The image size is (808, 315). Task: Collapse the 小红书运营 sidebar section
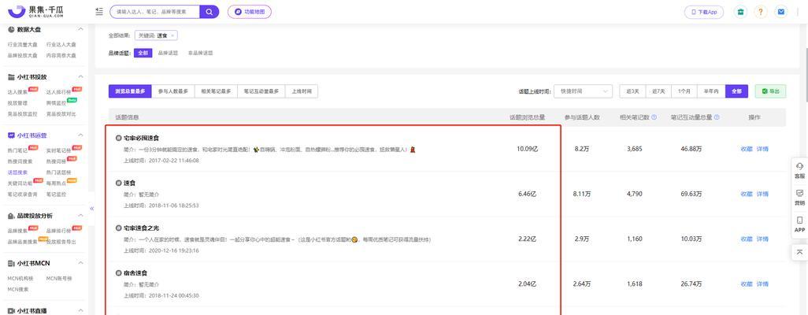[x=80, y=135]
